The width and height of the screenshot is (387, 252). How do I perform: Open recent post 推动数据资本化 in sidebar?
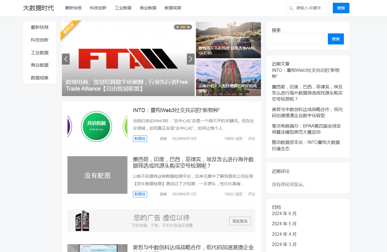[x=306, y=145]
